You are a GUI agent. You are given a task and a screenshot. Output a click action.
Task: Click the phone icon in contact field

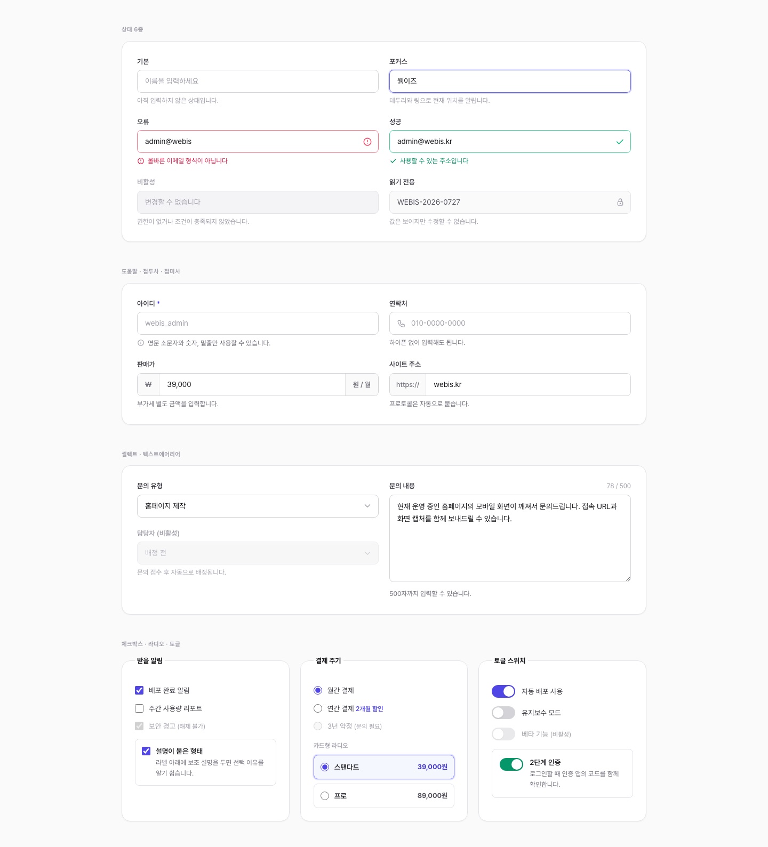click(401, 324)
